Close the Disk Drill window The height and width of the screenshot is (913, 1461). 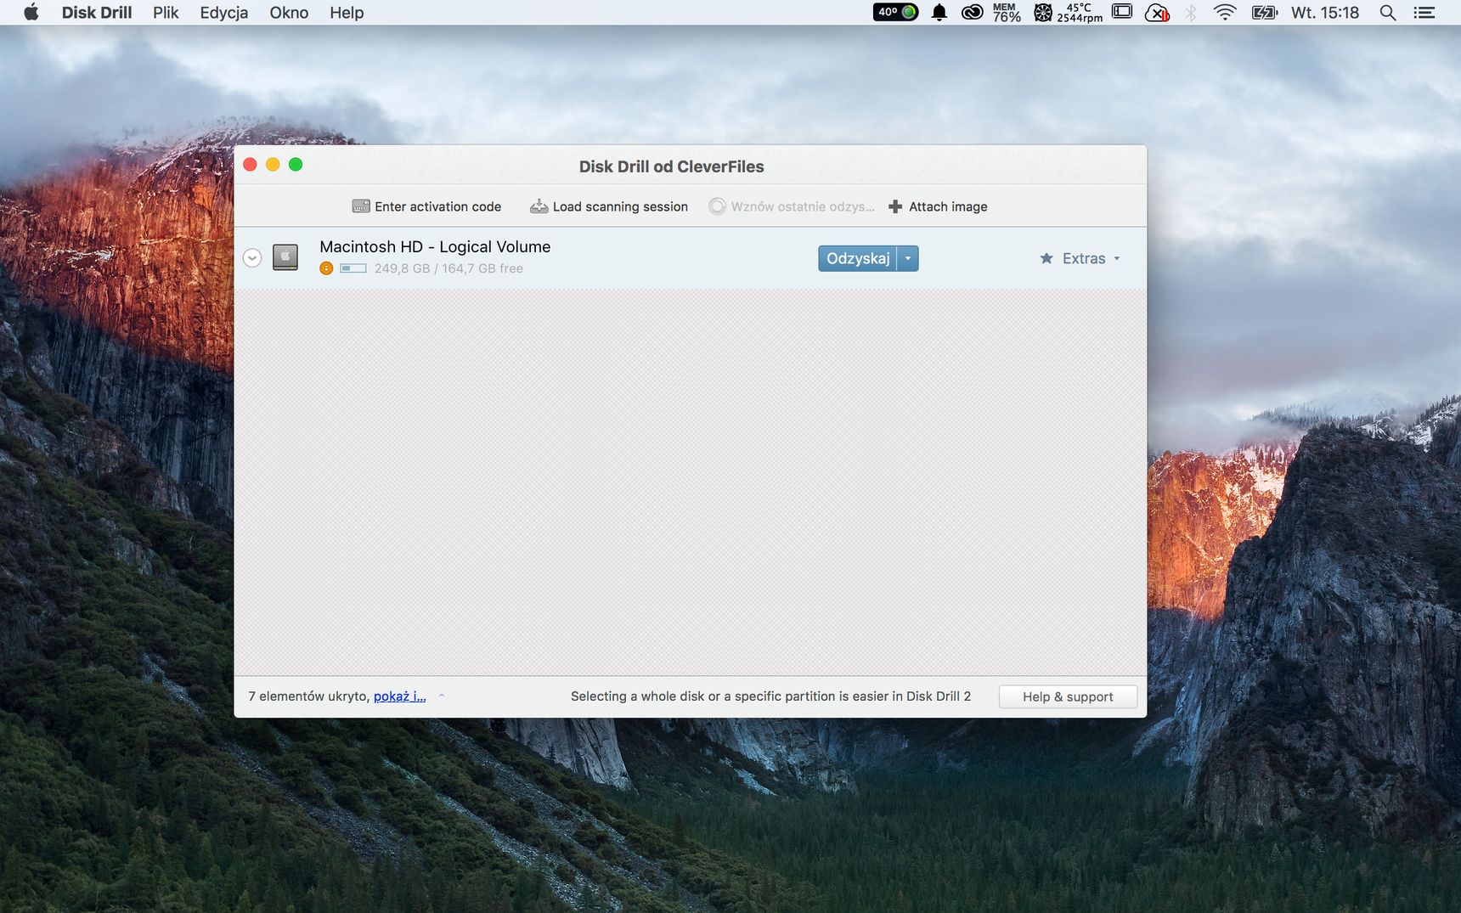250,164
